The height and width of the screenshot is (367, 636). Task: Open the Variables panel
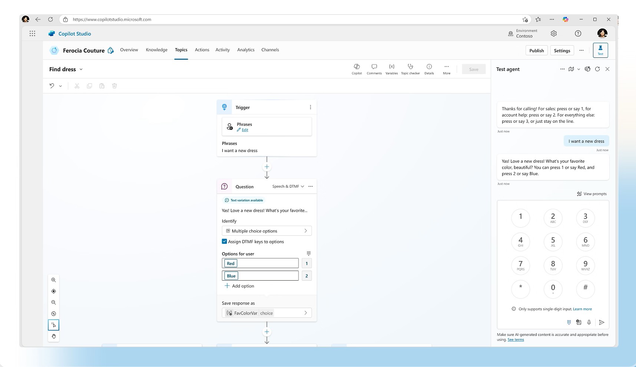click(x=392, y=69)
